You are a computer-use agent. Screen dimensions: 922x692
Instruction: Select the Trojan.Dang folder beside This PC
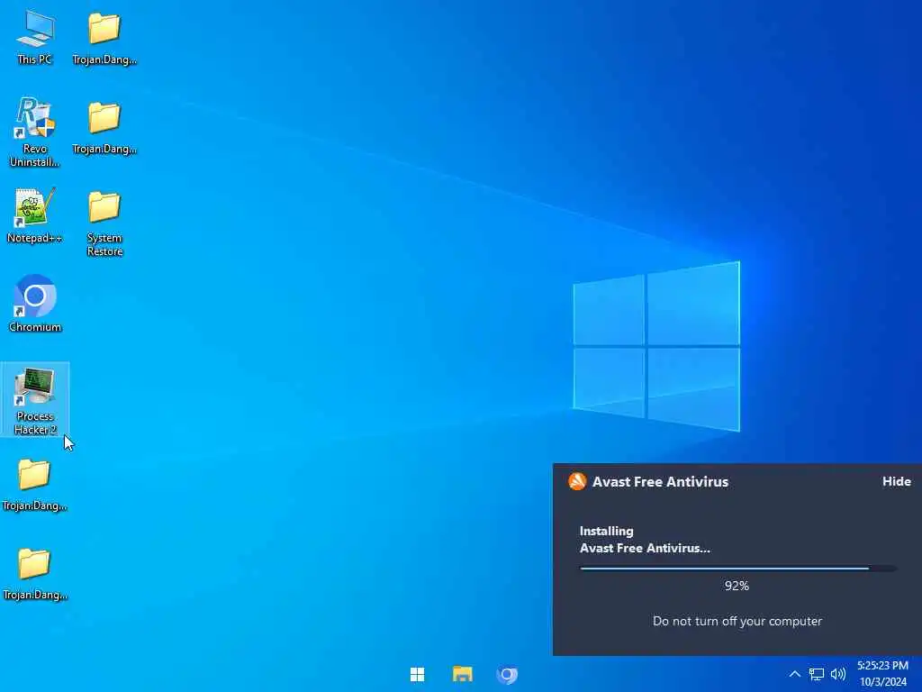pos(104,39)
